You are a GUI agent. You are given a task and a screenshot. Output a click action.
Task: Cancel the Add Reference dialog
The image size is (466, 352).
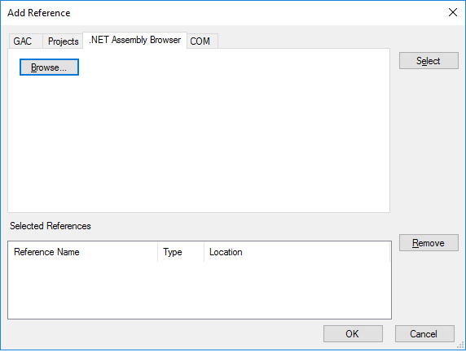pyautogui.click(x=424, y=334)
